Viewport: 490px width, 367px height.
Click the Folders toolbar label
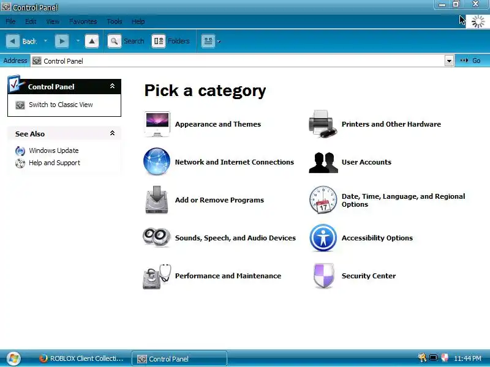(178, 41)
